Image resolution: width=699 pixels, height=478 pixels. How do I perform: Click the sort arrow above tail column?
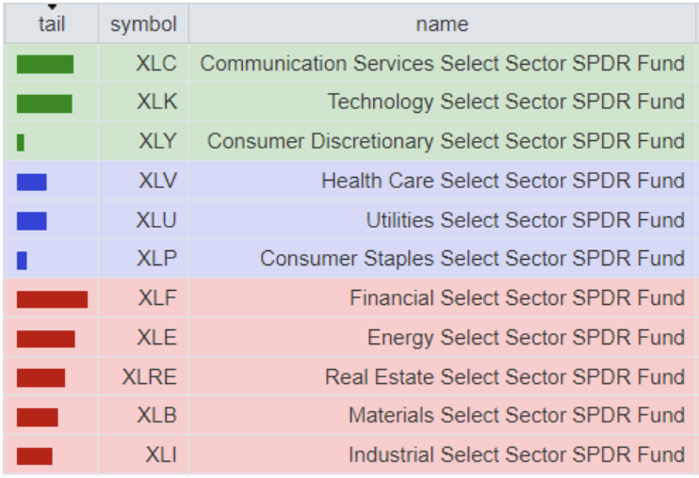point(52,8)
